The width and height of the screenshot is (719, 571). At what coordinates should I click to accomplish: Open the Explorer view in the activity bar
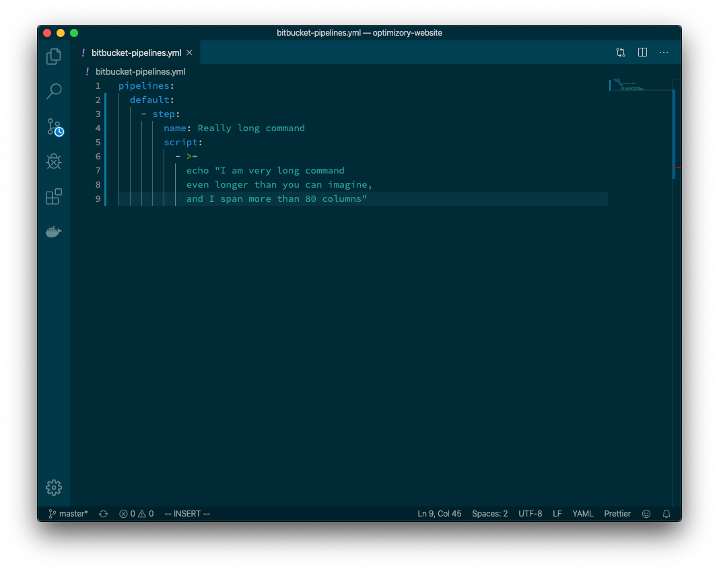[x=53, y=56]
